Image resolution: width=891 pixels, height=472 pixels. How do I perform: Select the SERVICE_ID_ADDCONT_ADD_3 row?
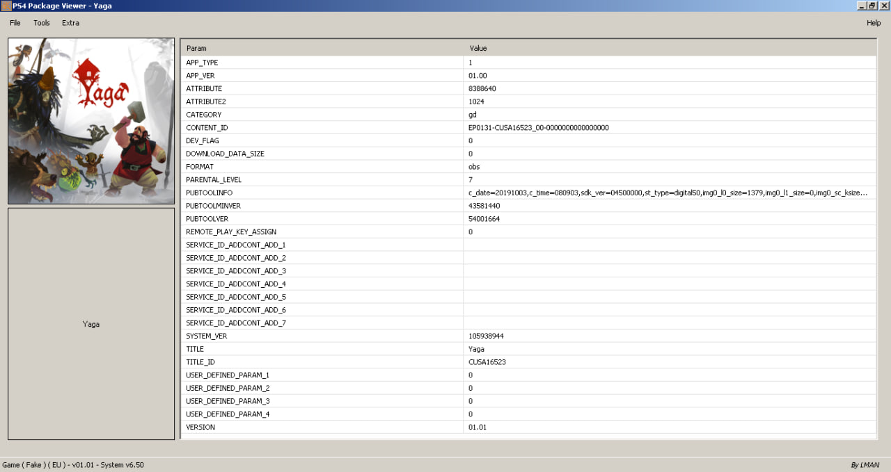coord(529,271)
